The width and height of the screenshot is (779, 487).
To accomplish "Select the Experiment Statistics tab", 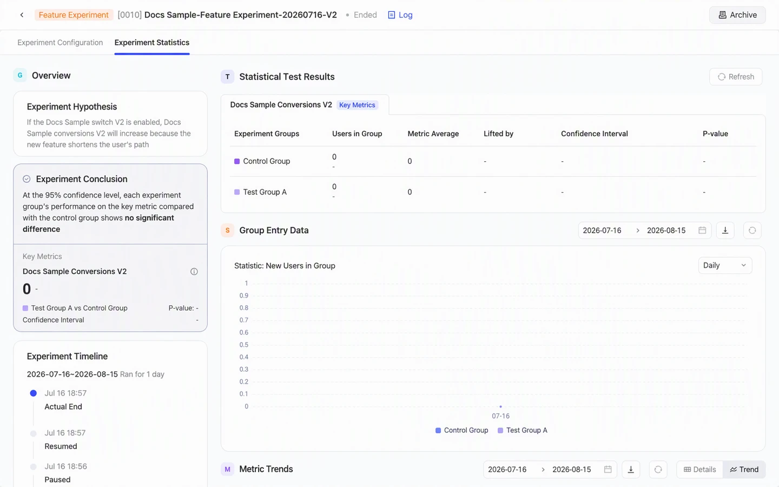I will (152, 42).
